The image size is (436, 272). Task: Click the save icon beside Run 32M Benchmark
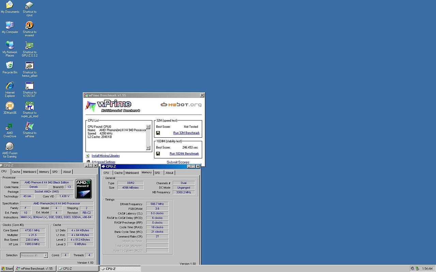(158, 133)
